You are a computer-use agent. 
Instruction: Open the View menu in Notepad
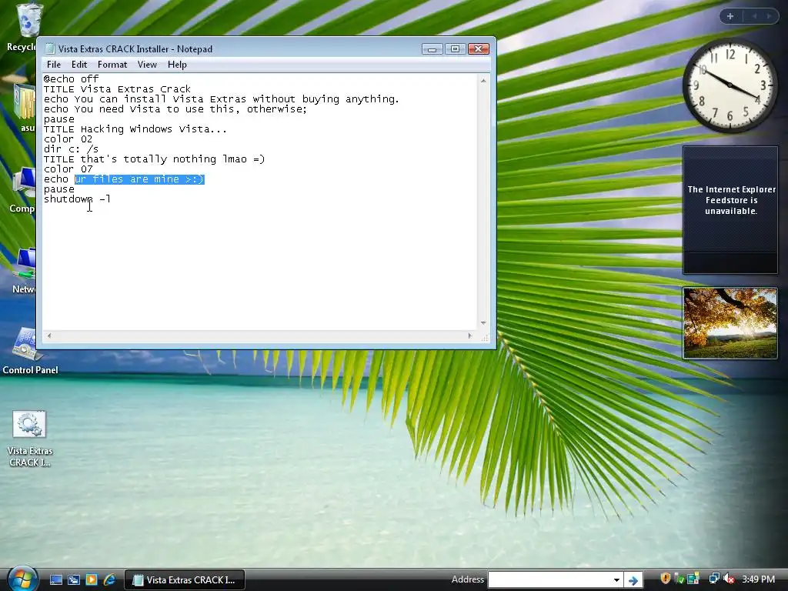147,65
